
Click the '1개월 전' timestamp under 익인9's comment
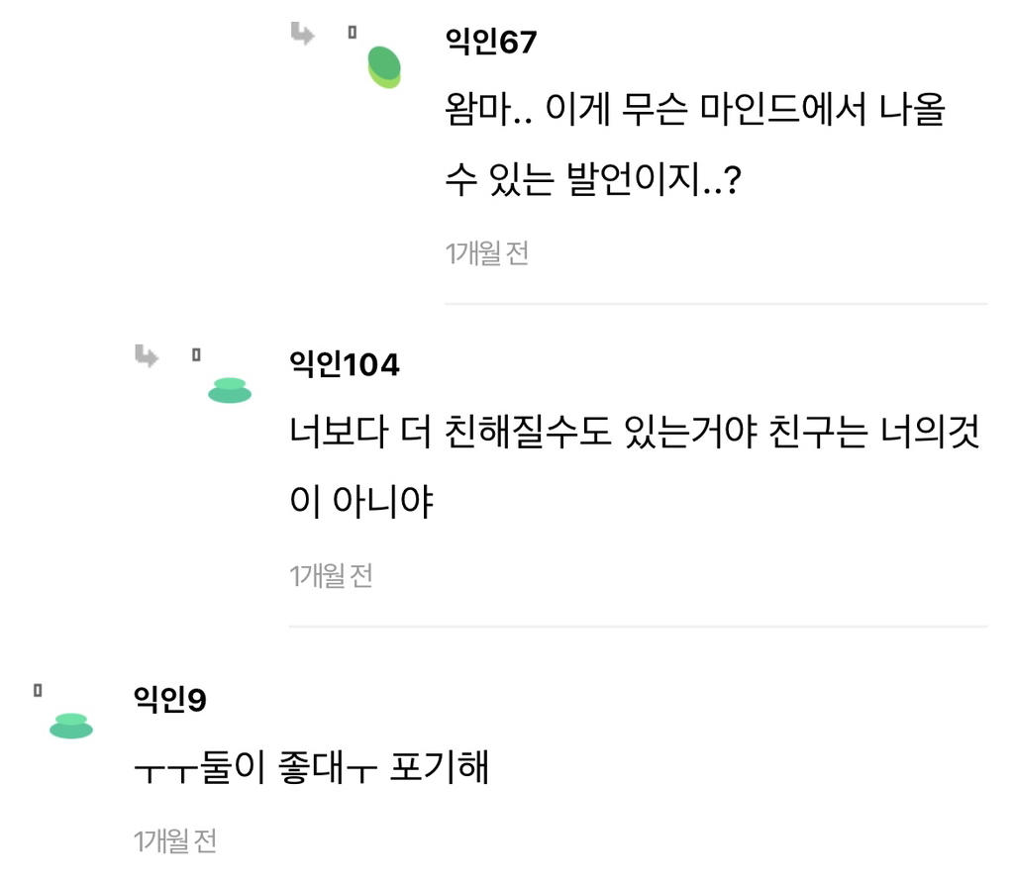click(175, 841)
